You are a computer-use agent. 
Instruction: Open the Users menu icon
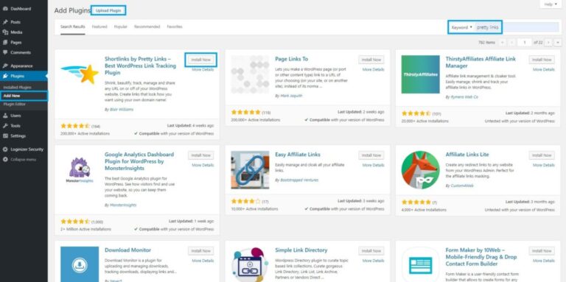coord(5,116)
